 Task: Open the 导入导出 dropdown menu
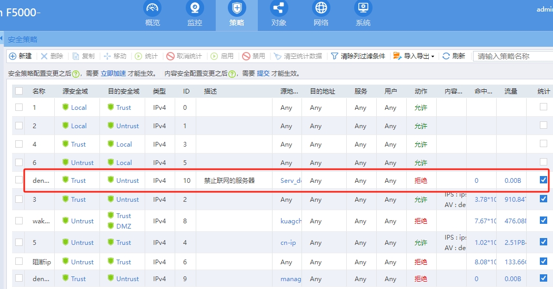tap(414, 56)
